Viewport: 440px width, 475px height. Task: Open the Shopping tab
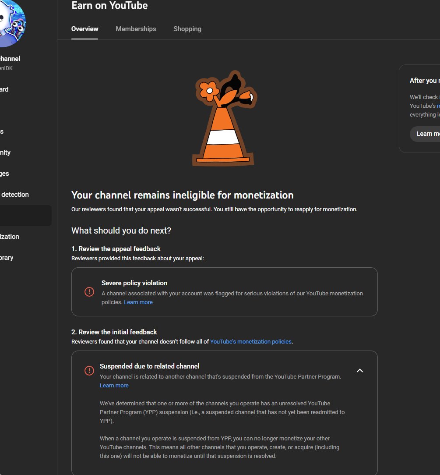[187, 29]
